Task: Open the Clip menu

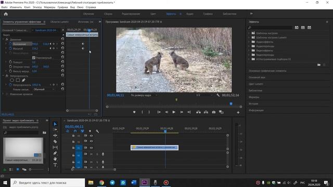Action: point(27,7)
